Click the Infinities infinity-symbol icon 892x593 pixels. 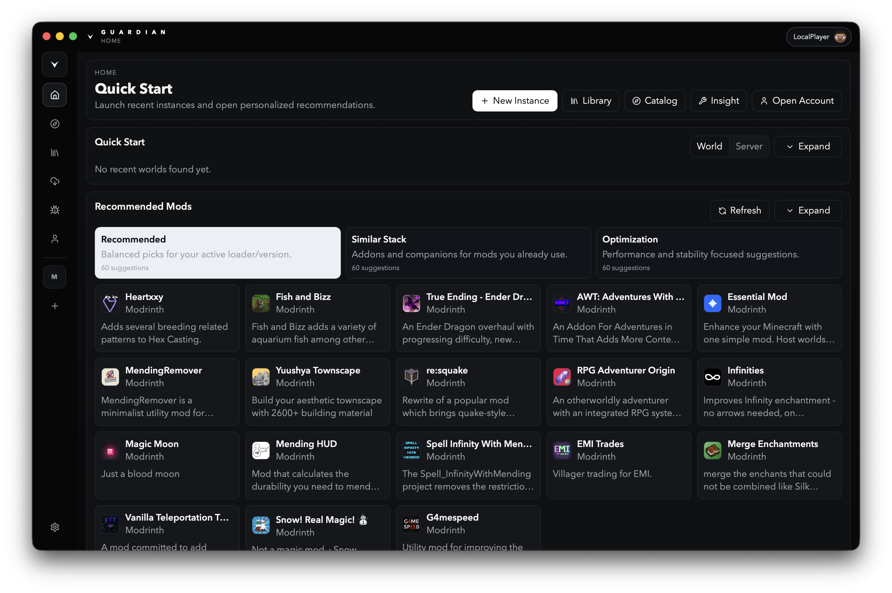pos(712,377)
